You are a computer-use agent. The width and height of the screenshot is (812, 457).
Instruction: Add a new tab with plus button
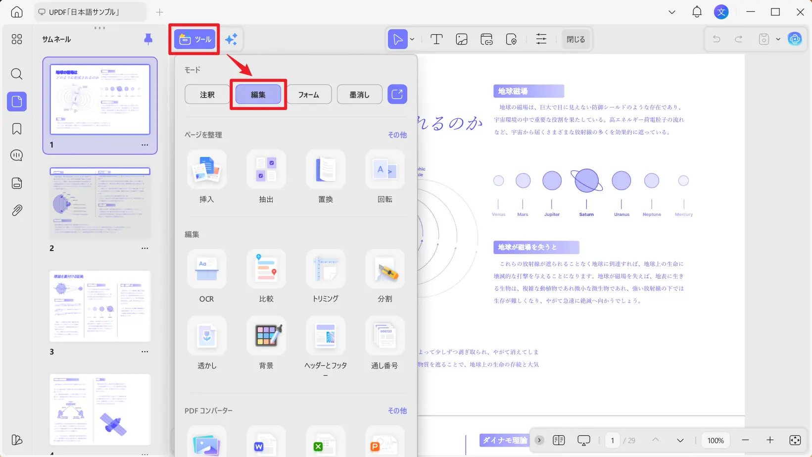[159, 12]
